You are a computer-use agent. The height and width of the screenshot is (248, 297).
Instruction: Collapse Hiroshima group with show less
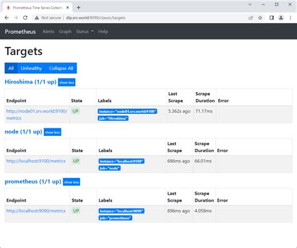click(x=66, y=83)
